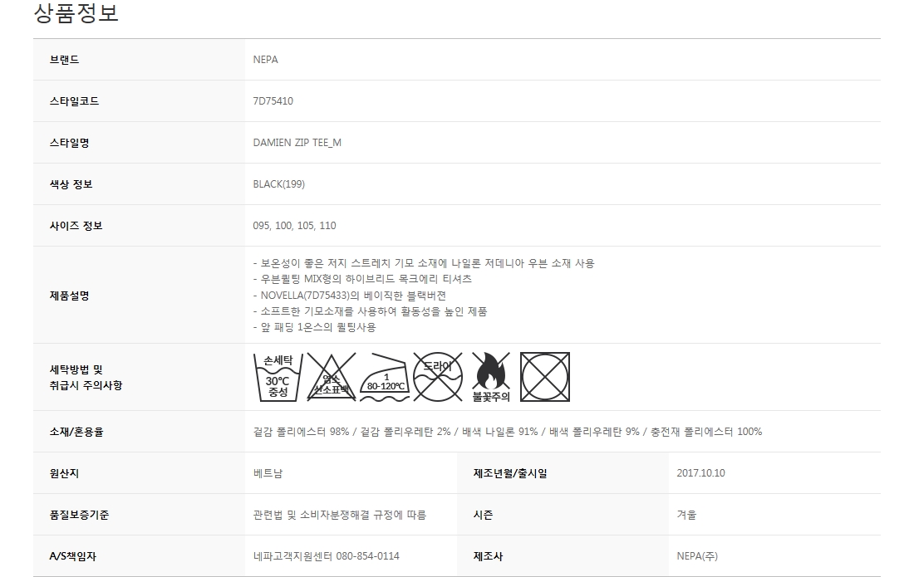The image size is (914, 577).
Task: Select the season value 겨울
Action: [x=686, y=515]
